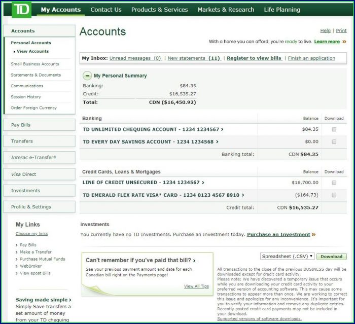The image size is (355, 324).
Task: Click the Total CDN ($16,450.92) summary value
Action: [x=172, y=102]
